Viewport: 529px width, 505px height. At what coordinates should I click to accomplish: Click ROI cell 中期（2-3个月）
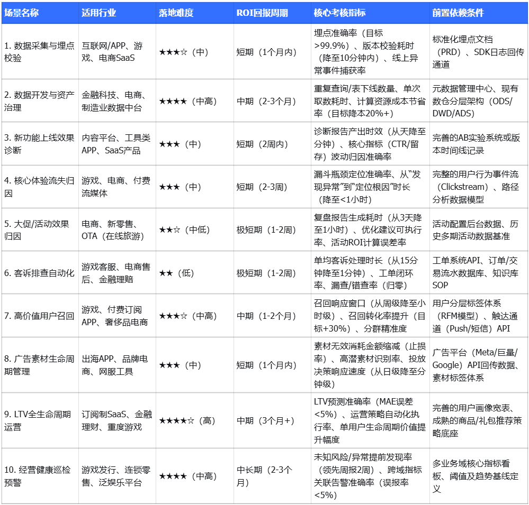click(272, 100)
